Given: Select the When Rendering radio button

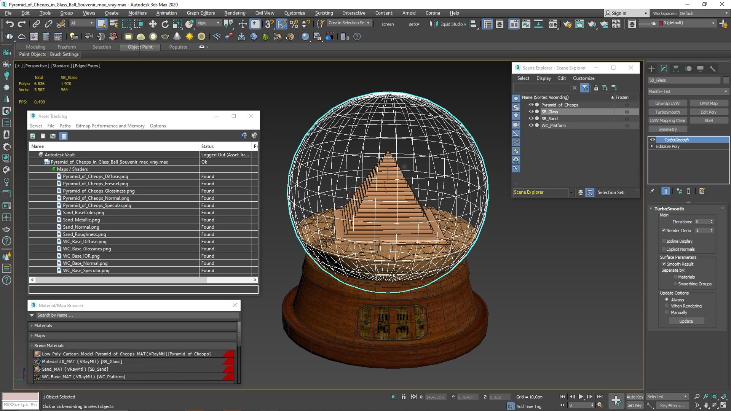Looking at the screenshot, I should coord(666,306).
